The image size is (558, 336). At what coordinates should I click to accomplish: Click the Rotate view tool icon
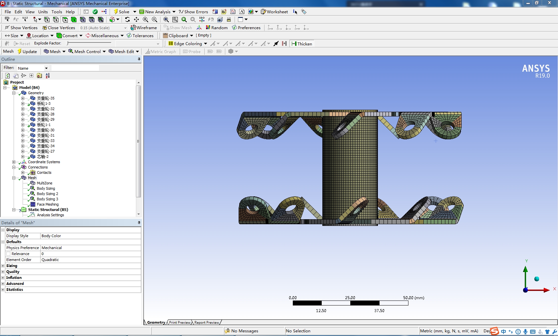tap(127, 20)
